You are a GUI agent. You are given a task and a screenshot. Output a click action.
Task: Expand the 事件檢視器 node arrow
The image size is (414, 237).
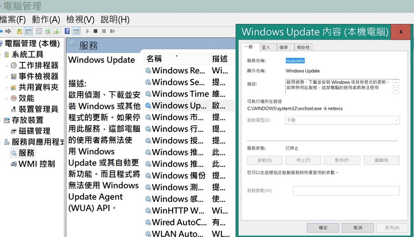(6, 77)
